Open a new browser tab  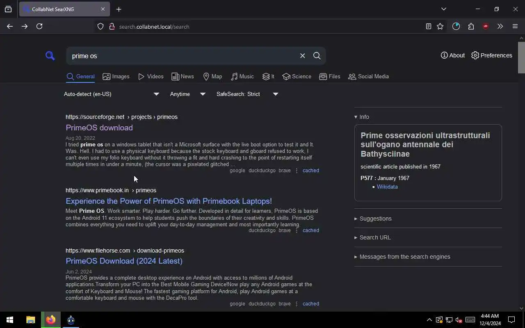pos(119,9)
